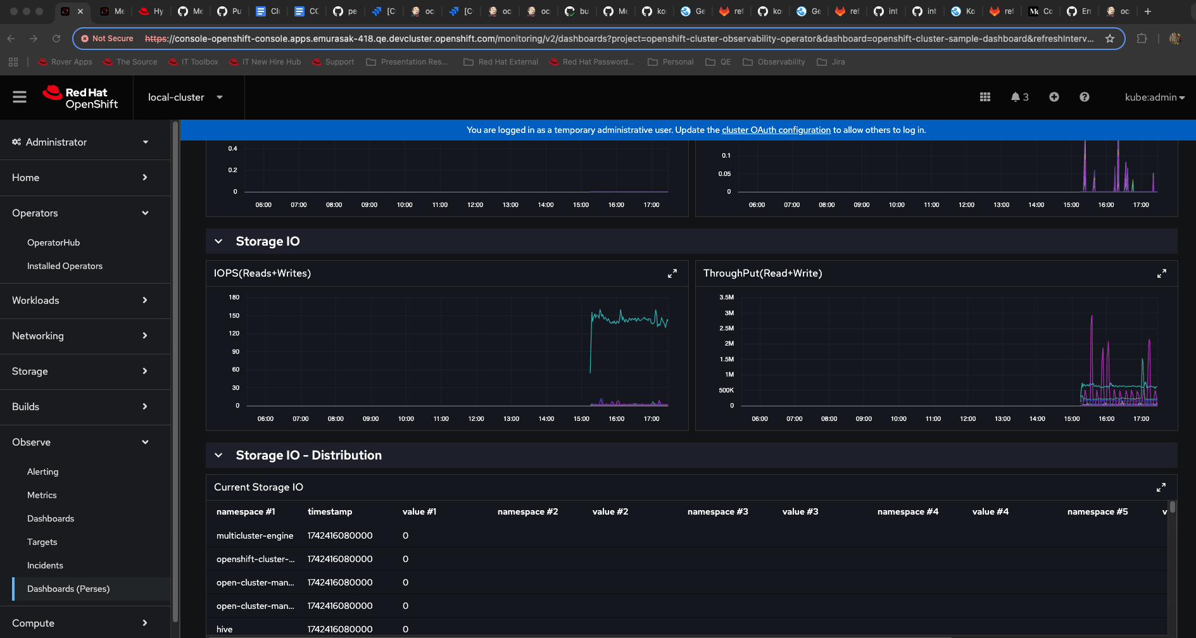The height and width of the screenshot is (638, 1196).
Task: Click the table's vertical scrollbar
Action: click(x=1172, y=507)
